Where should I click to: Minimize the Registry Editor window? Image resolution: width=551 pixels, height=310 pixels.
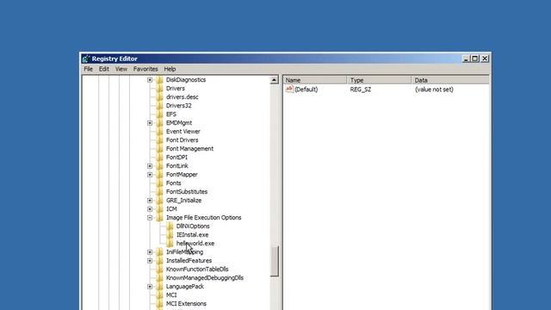(x=466, y=59)
